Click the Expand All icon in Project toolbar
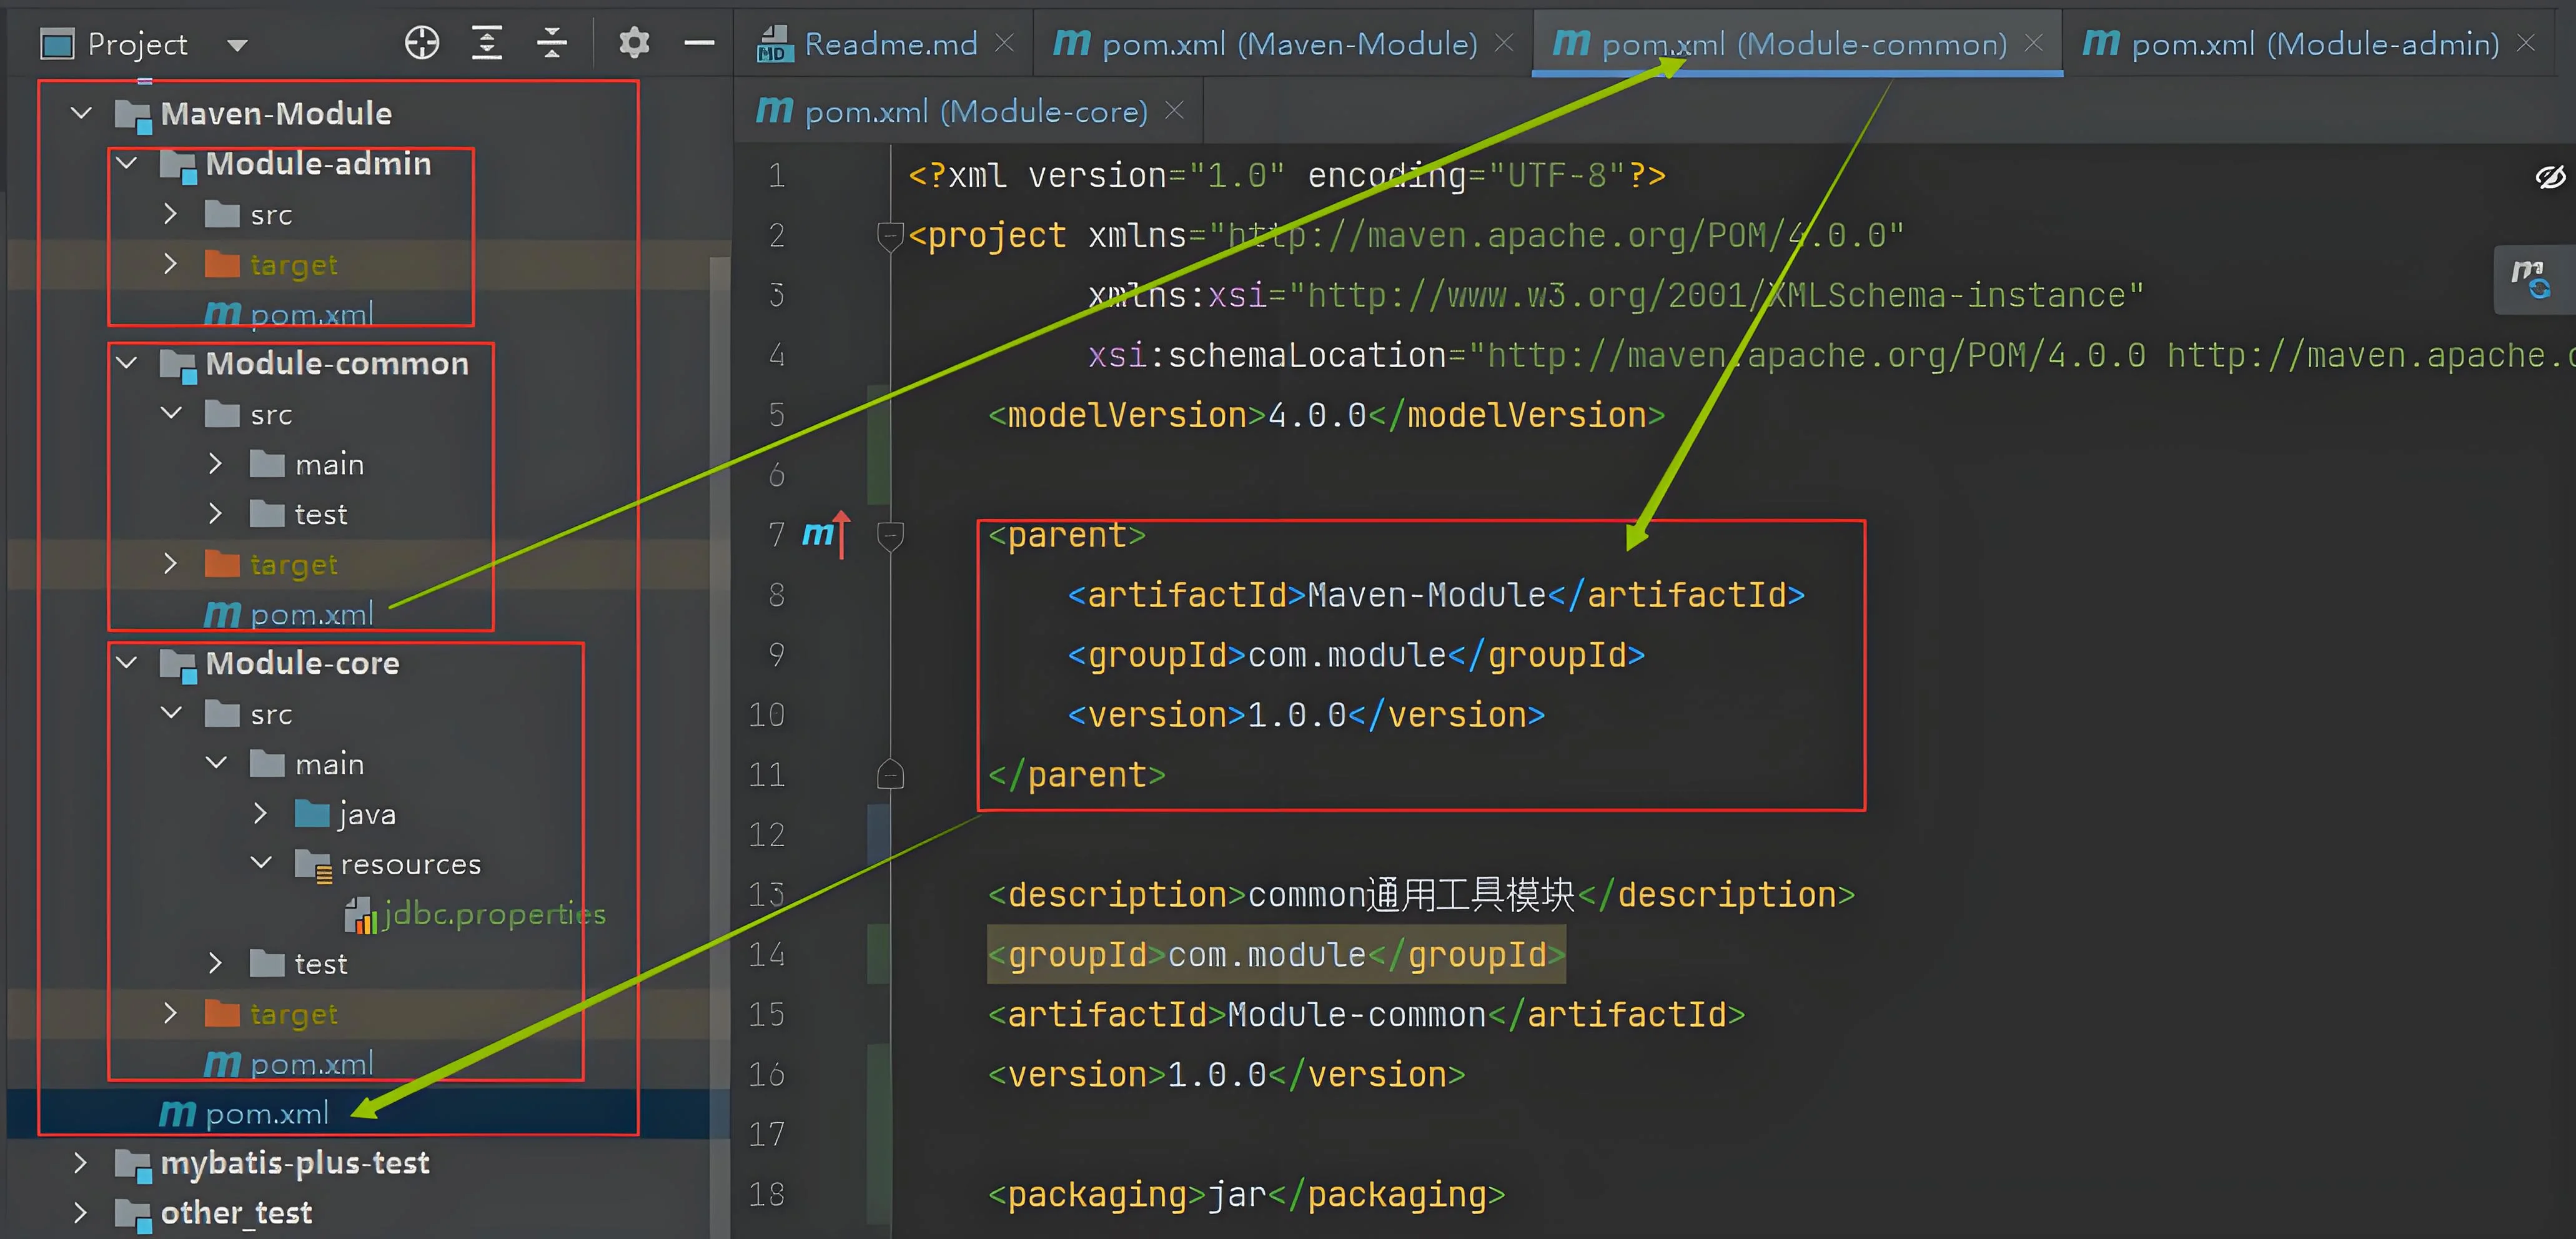This screenshot has width=2576, height=1239. (487, 43)
